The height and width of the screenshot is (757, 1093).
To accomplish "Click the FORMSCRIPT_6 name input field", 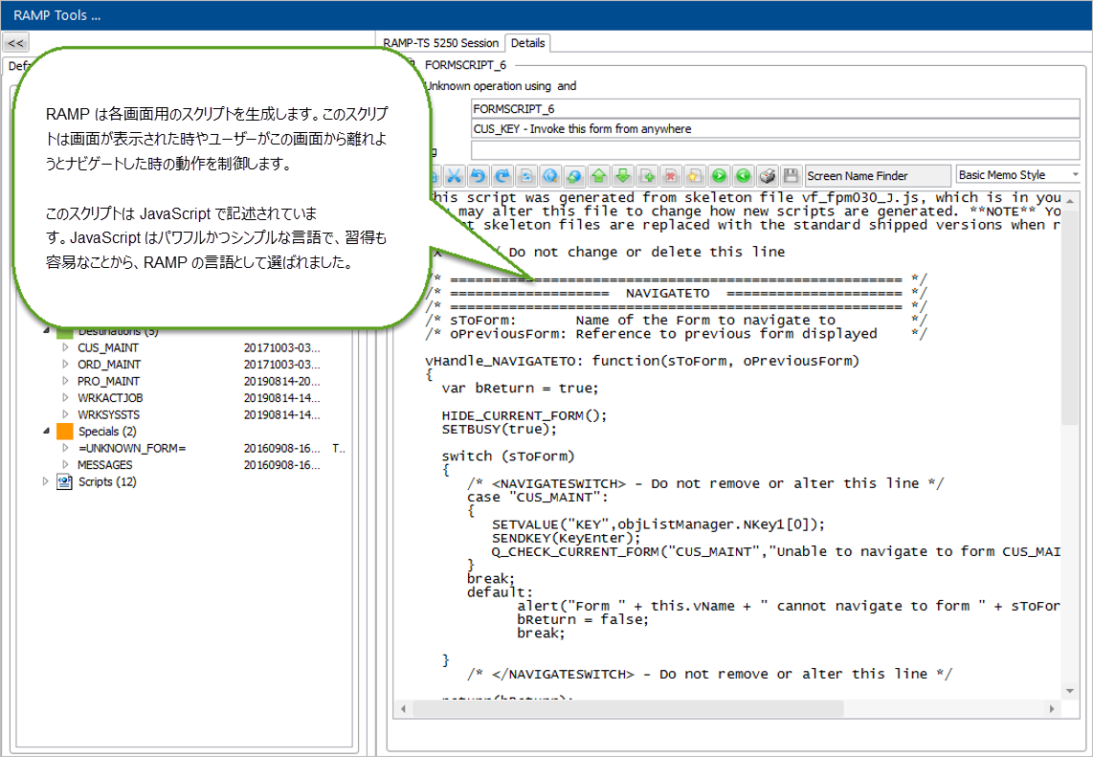I will point(775,109).
